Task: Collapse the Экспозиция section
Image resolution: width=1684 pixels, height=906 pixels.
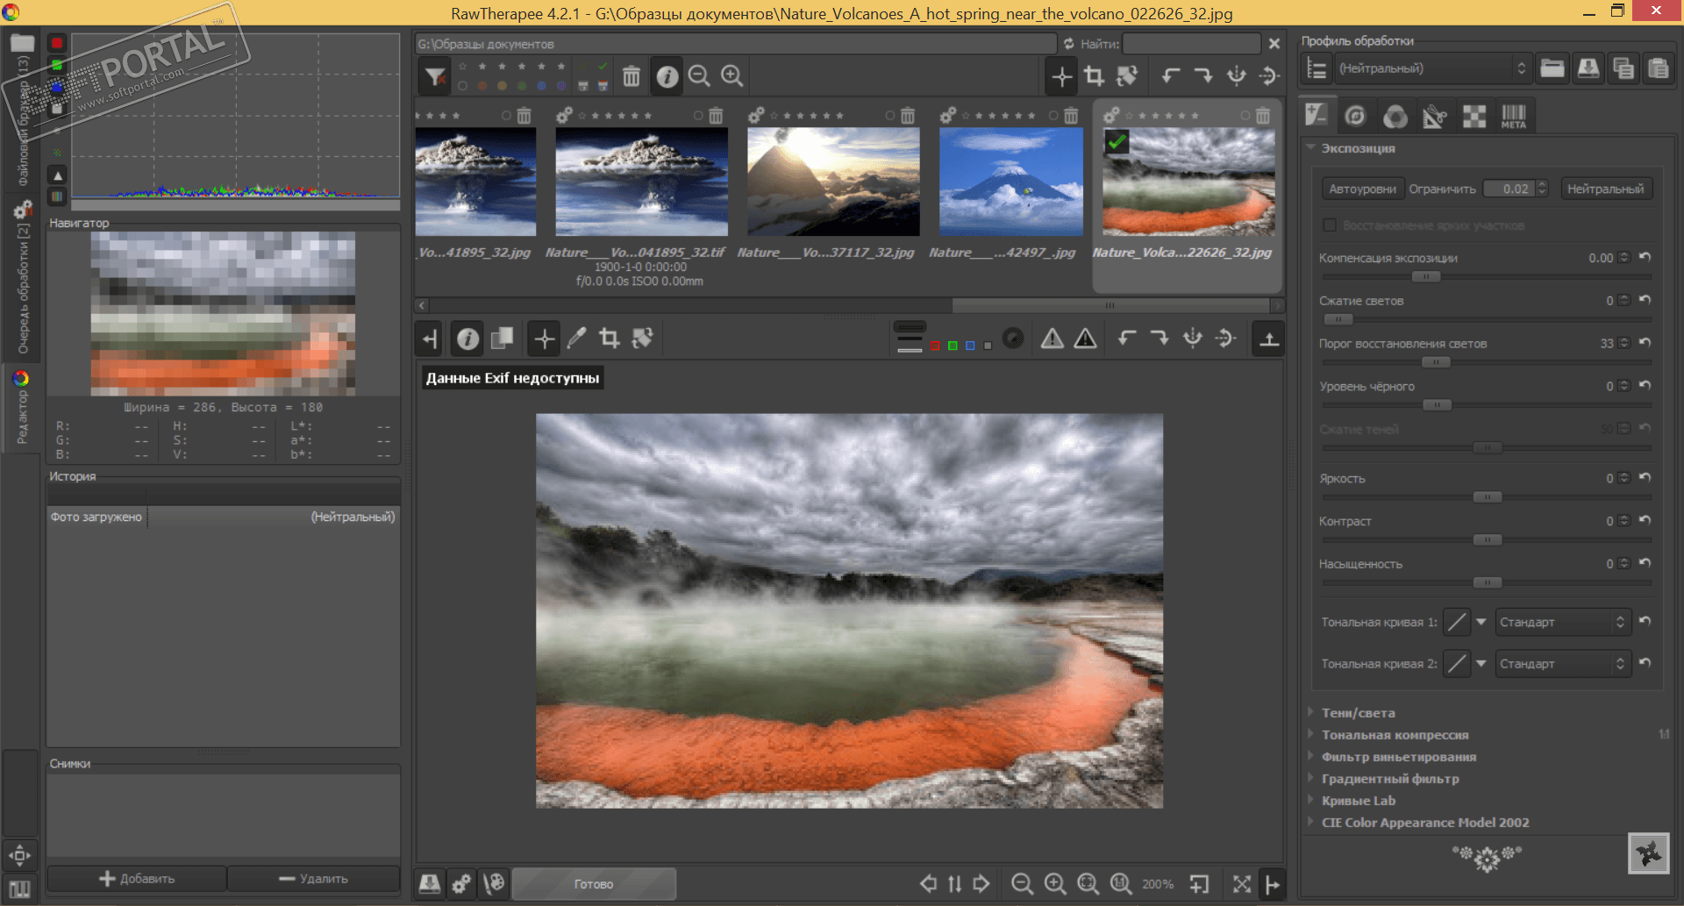Action: [x=1358, y=148]
